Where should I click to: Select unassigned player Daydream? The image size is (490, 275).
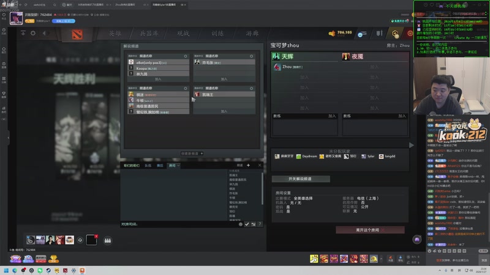(x=307, y=156)
